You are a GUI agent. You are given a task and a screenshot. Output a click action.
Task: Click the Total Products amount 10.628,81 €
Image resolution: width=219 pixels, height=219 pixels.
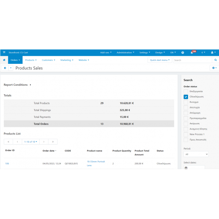pyautogui.click(x=126, y=103)
